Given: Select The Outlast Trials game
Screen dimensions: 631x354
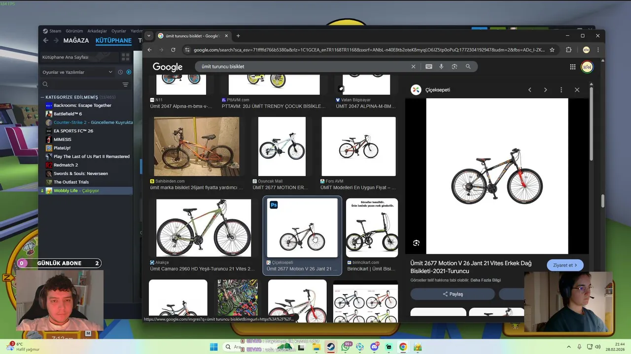Looking at the screenshot, I should [86, 182].
